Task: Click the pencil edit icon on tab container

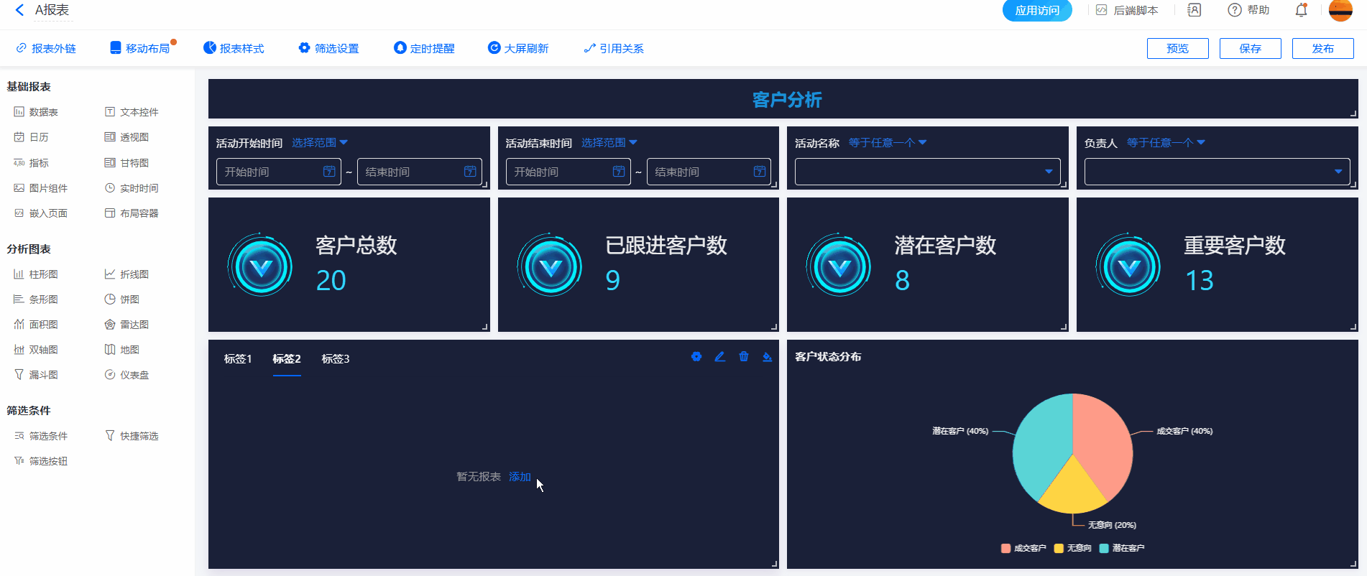Action: point(719,357)
